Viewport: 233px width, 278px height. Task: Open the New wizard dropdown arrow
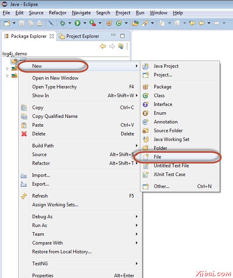click(14, 23)
